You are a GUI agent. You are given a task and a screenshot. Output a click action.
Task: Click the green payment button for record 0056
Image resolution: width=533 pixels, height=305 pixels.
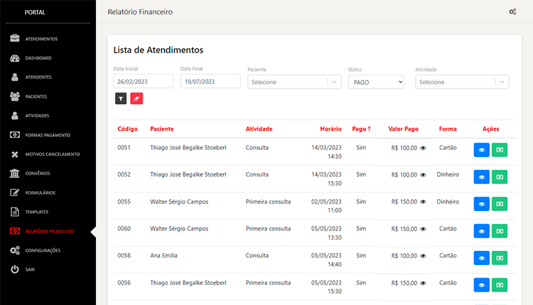(x=500, y=285)
